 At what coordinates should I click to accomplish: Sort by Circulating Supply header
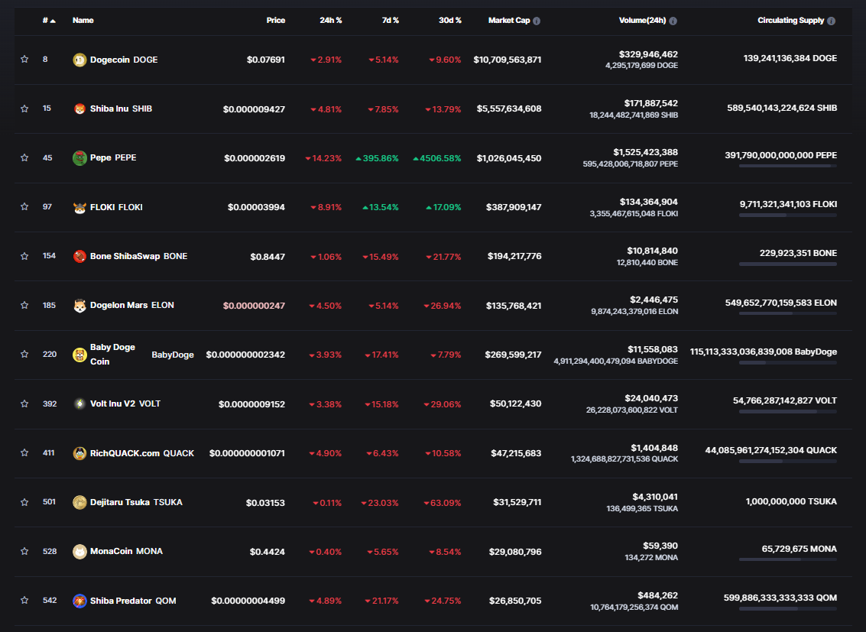pos(790,21)
